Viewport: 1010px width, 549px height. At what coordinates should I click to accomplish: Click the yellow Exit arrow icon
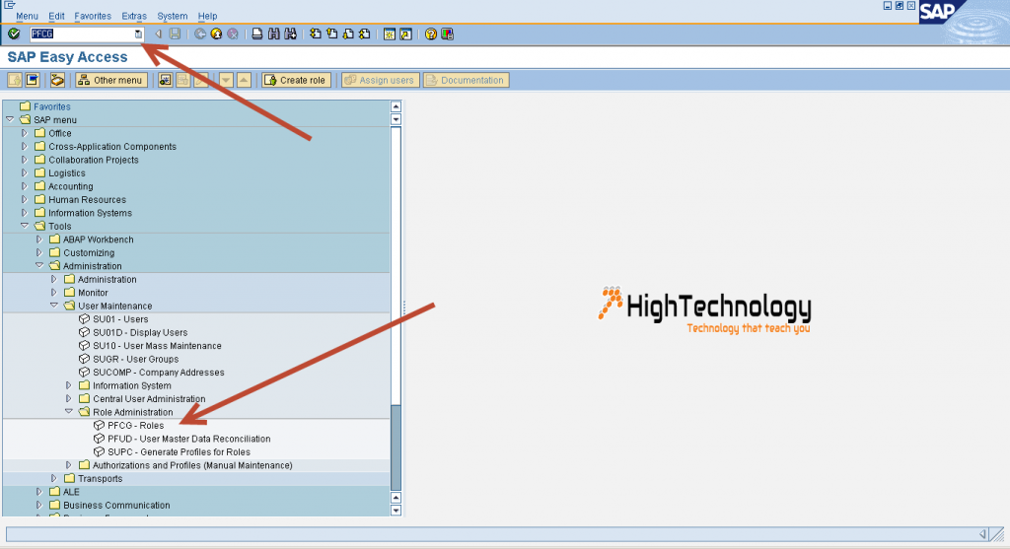click(216, 34)
